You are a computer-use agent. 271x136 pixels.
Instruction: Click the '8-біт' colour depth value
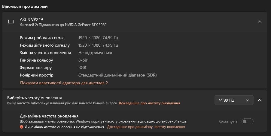84,60
